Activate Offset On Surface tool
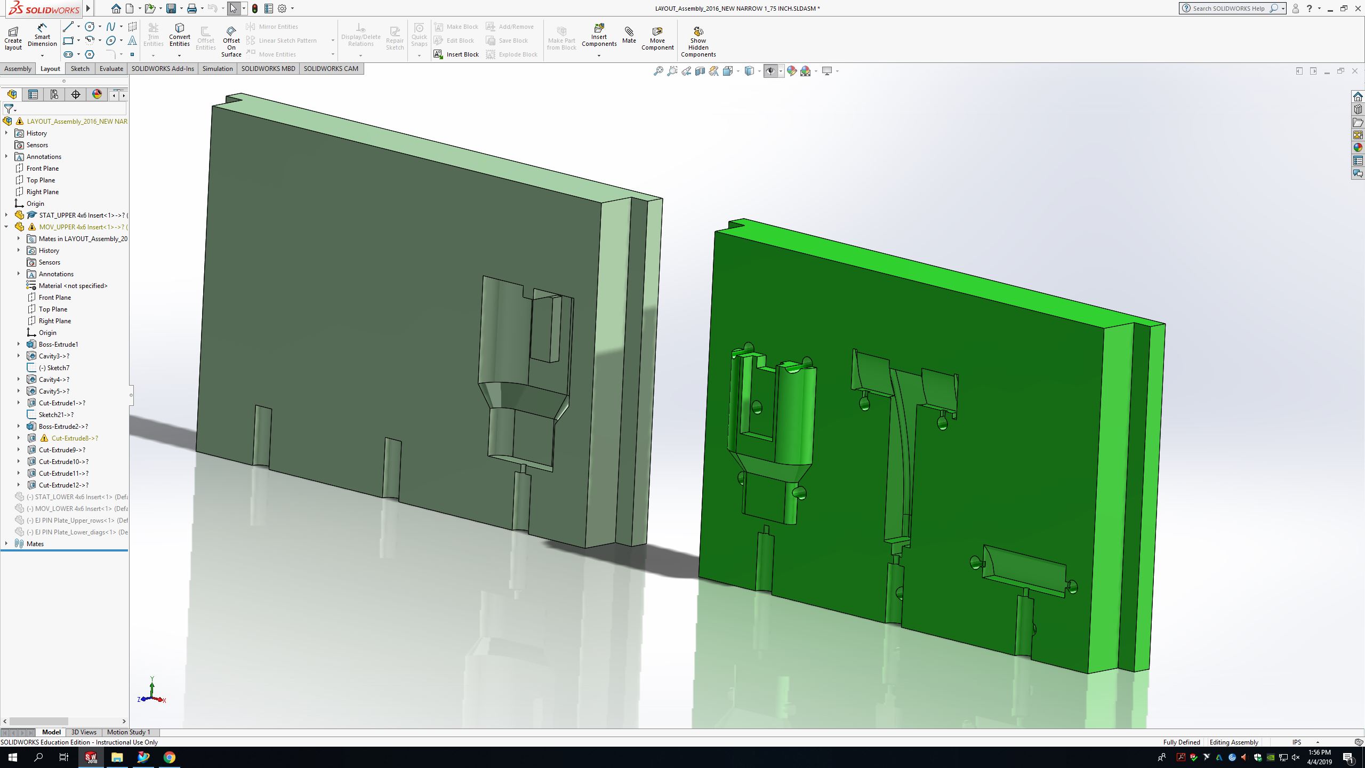1365x768 pixels. coord(231,41)
